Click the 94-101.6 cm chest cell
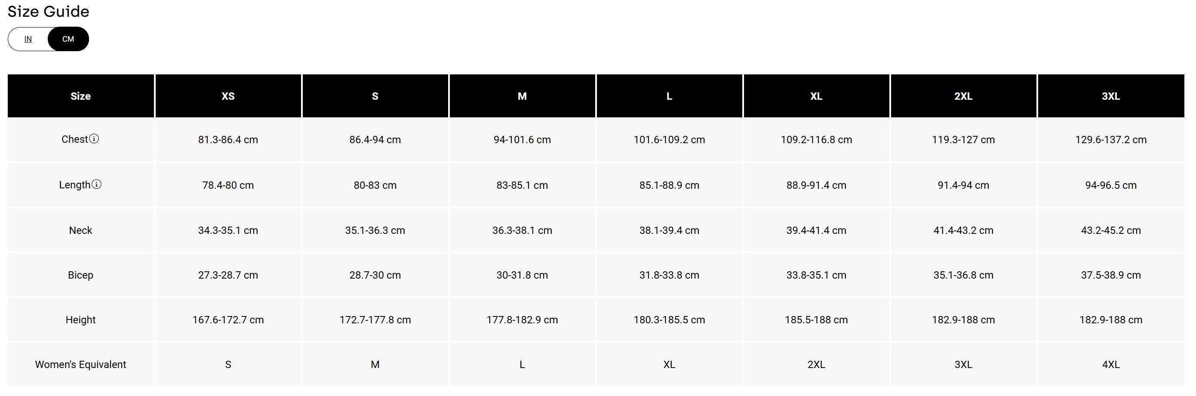Image resolution: width=1196 pixels, height=396 pixels. click(x=523, y=140)
